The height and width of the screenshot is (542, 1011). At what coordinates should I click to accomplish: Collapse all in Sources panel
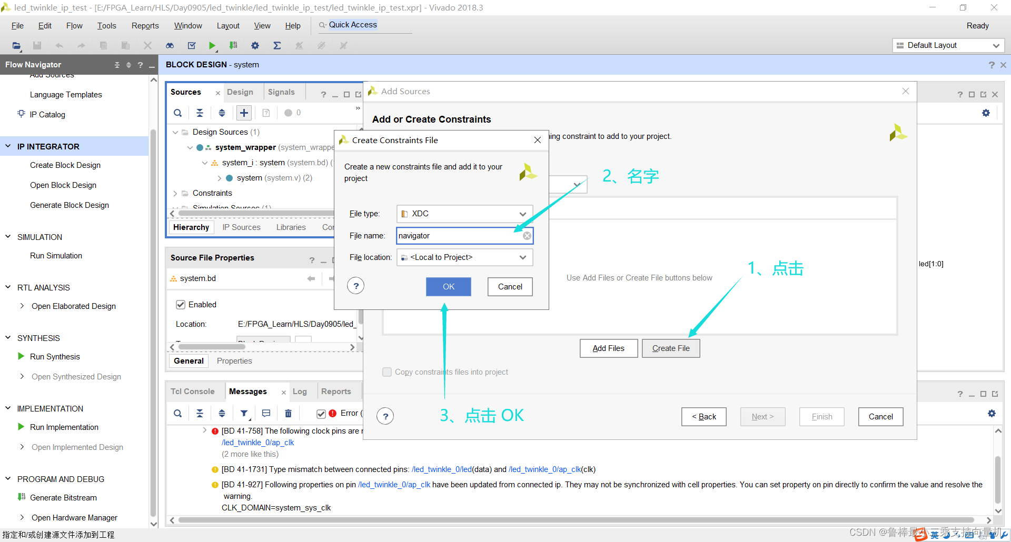pyautogui.click(x=200, y=113)
